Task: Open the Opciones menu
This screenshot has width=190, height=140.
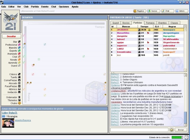Action: point(64,6)
